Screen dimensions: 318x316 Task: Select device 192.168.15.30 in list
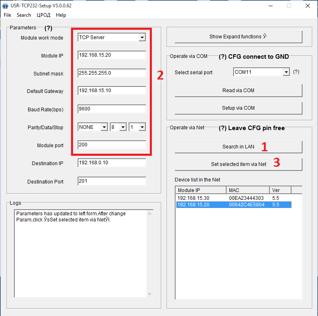tap(193, 198)
